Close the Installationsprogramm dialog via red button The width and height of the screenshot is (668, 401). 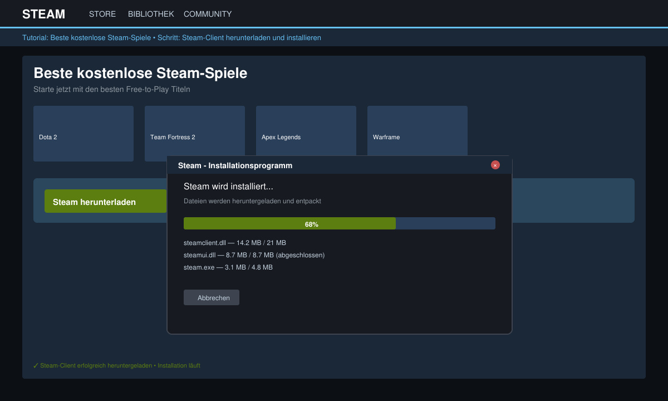click(495, 165)
